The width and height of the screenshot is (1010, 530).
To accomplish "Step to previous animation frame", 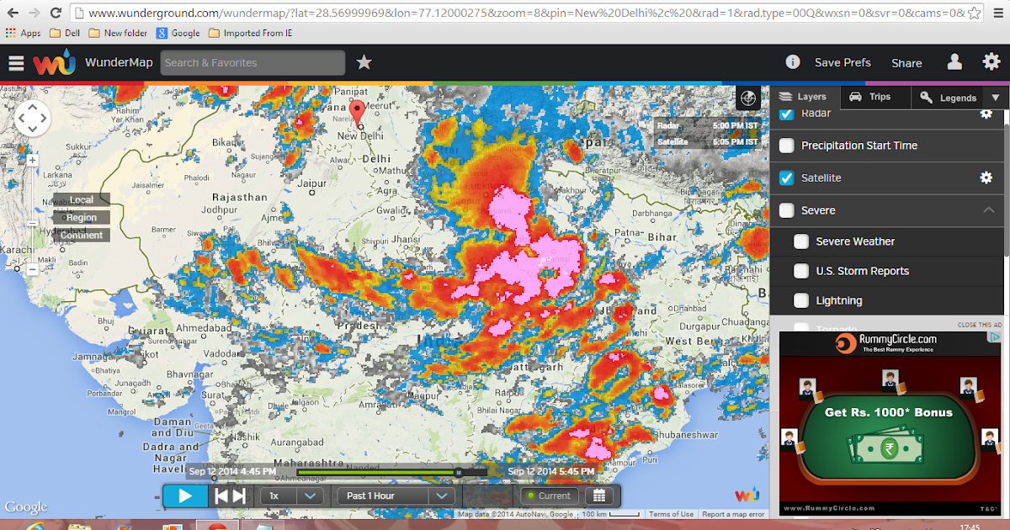I will point(221,496).
